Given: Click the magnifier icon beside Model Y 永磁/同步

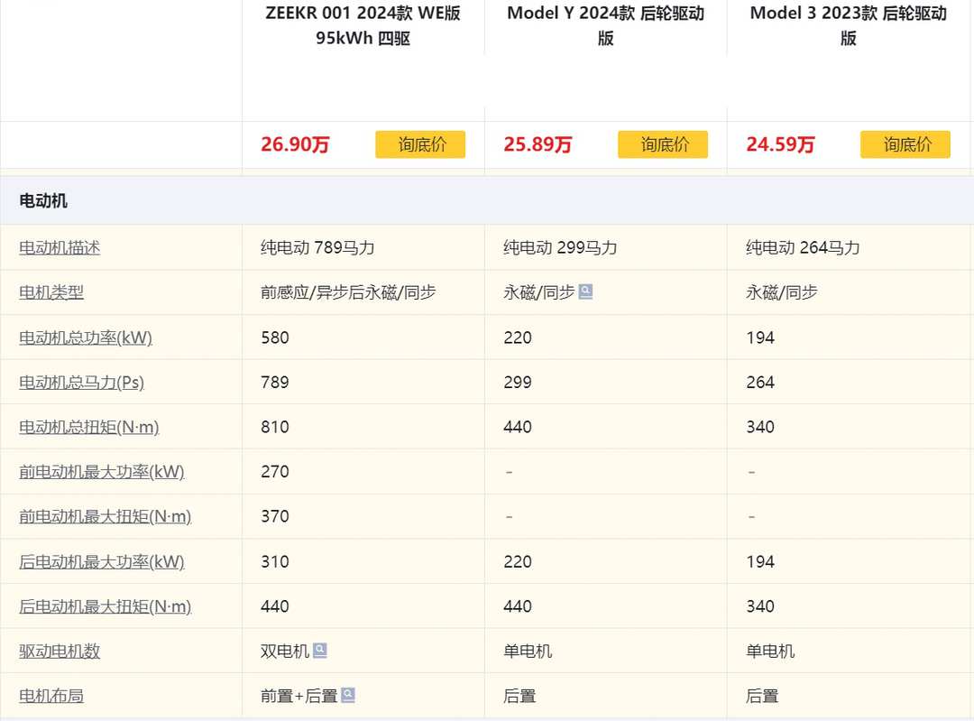Looking at the screenshot, I should pos(585,291).
